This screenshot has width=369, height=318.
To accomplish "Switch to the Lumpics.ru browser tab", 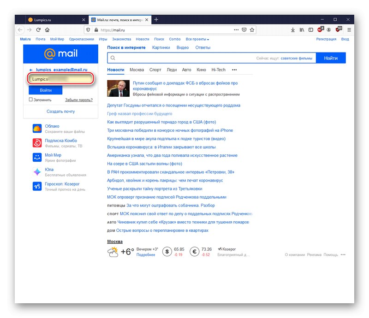I will pos(56,20).
